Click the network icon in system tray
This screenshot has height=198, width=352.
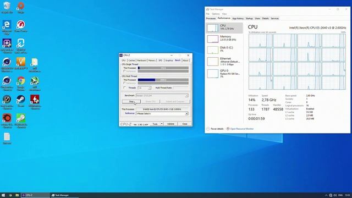[331, 195]
